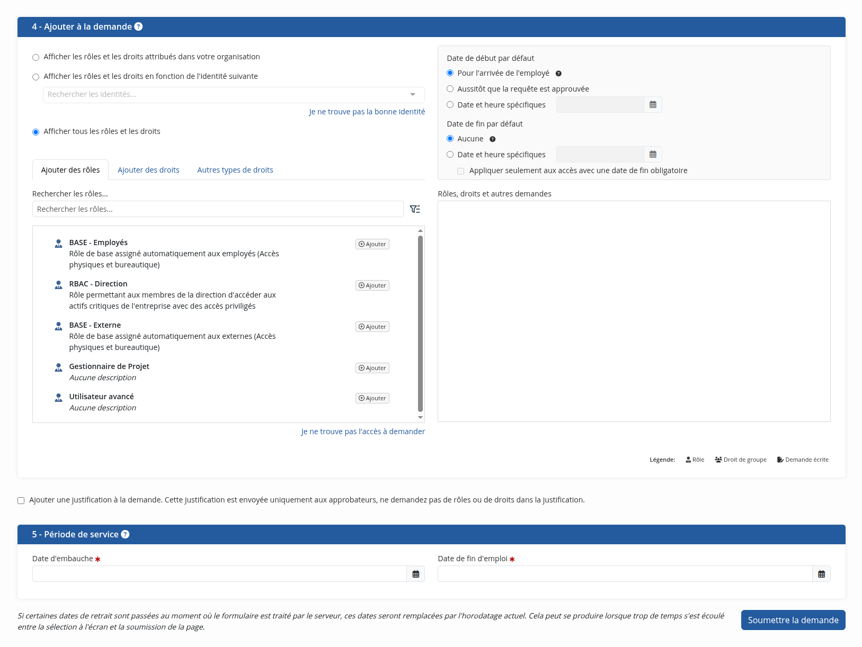
Task: Click help icon next to Aucune option
Action: (493, 139)
